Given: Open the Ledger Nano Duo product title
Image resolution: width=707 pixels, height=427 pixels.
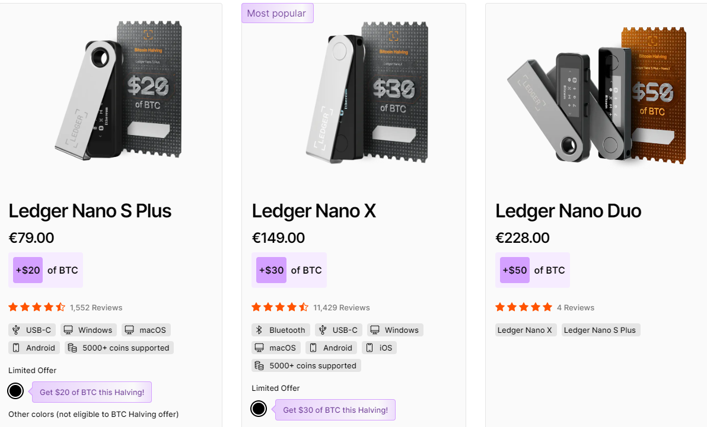Looking at the screenshot, I should (x=568, y=211).
